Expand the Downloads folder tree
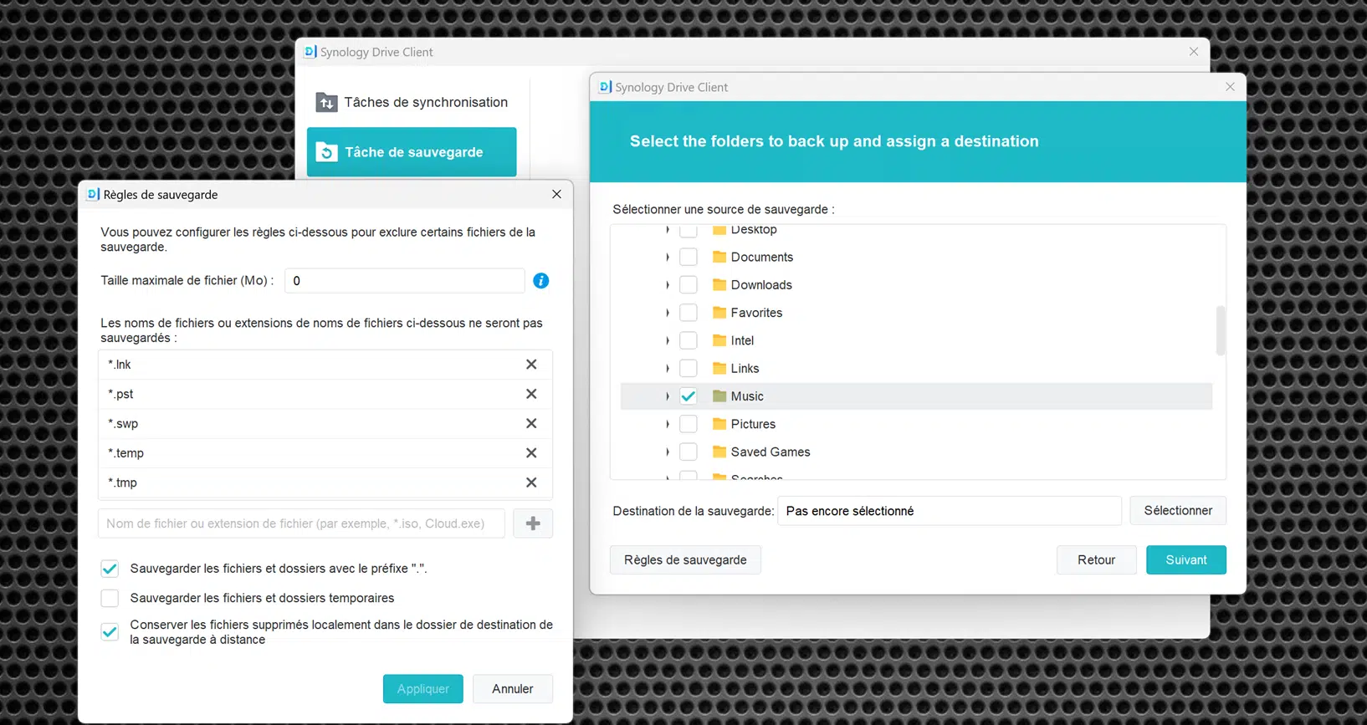This screenshot has width=1367, height=725. pos(668,284)
